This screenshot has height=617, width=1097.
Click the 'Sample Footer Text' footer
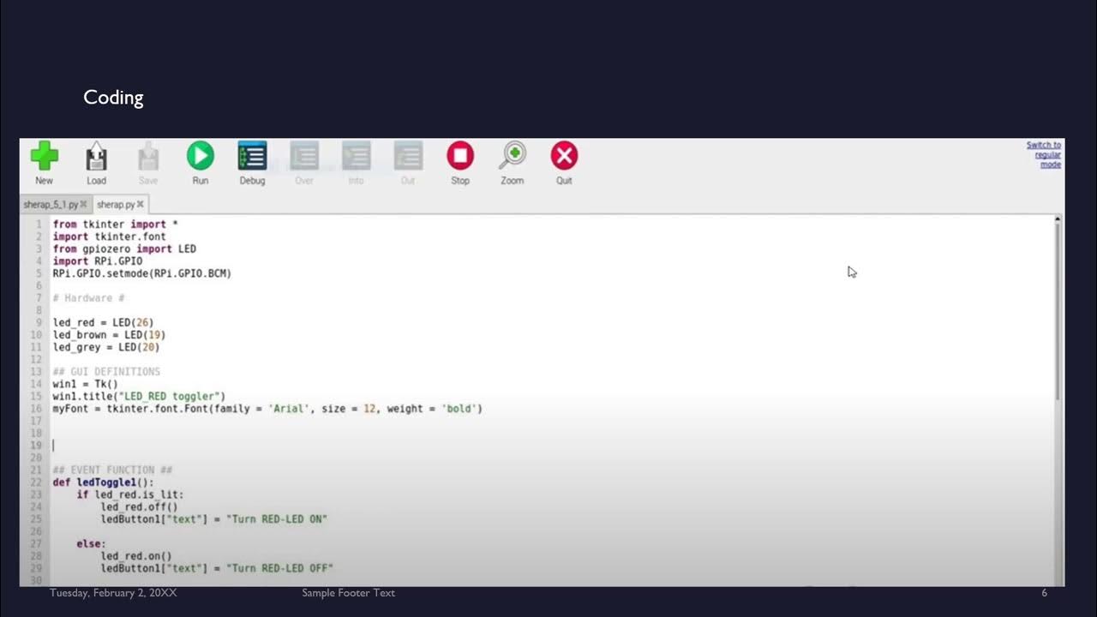point(348,593)
